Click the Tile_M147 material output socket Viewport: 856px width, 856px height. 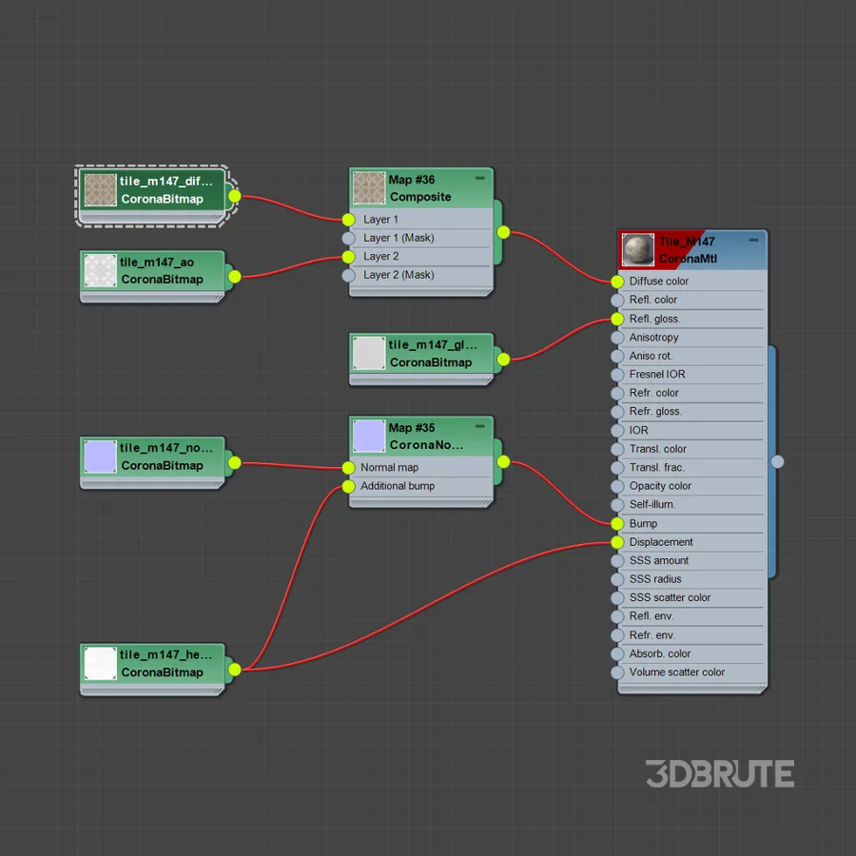click(777, 462)
